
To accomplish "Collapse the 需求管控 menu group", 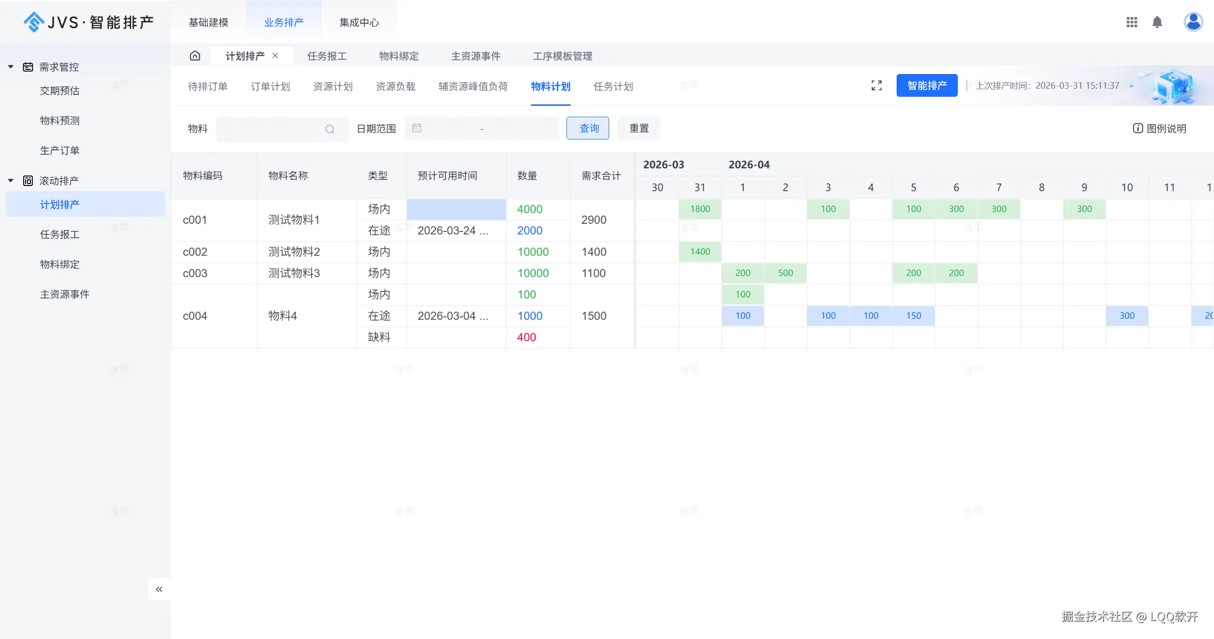I will tap(11, 67).
